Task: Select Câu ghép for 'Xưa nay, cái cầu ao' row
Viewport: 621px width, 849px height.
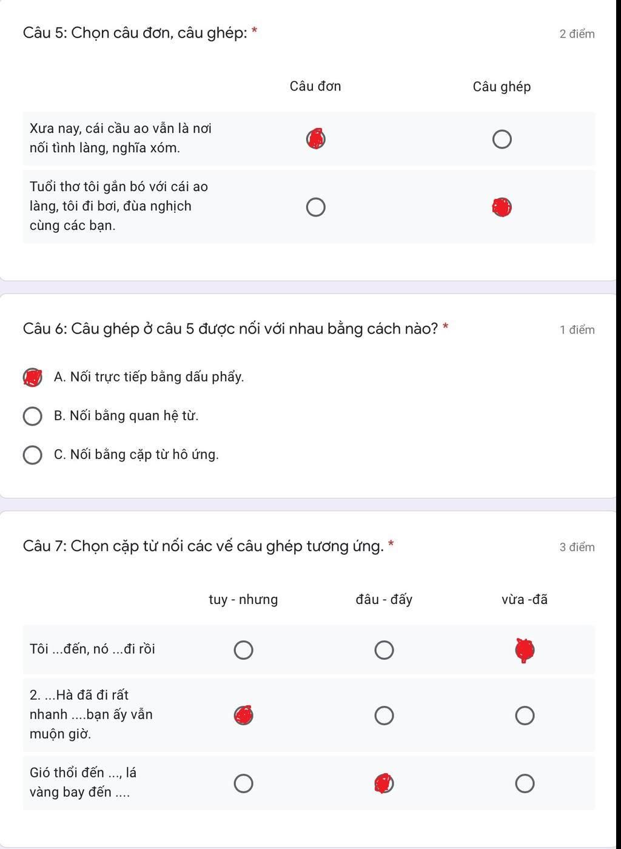Action: [502, 139]
